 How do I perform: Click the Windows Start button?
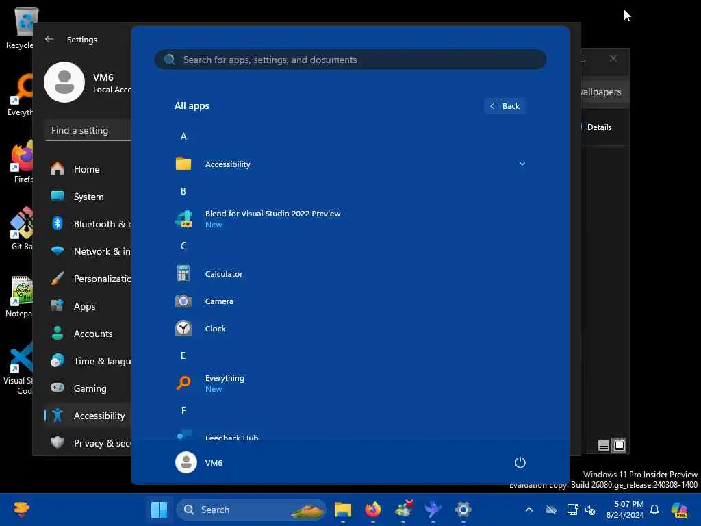(159, 510)
